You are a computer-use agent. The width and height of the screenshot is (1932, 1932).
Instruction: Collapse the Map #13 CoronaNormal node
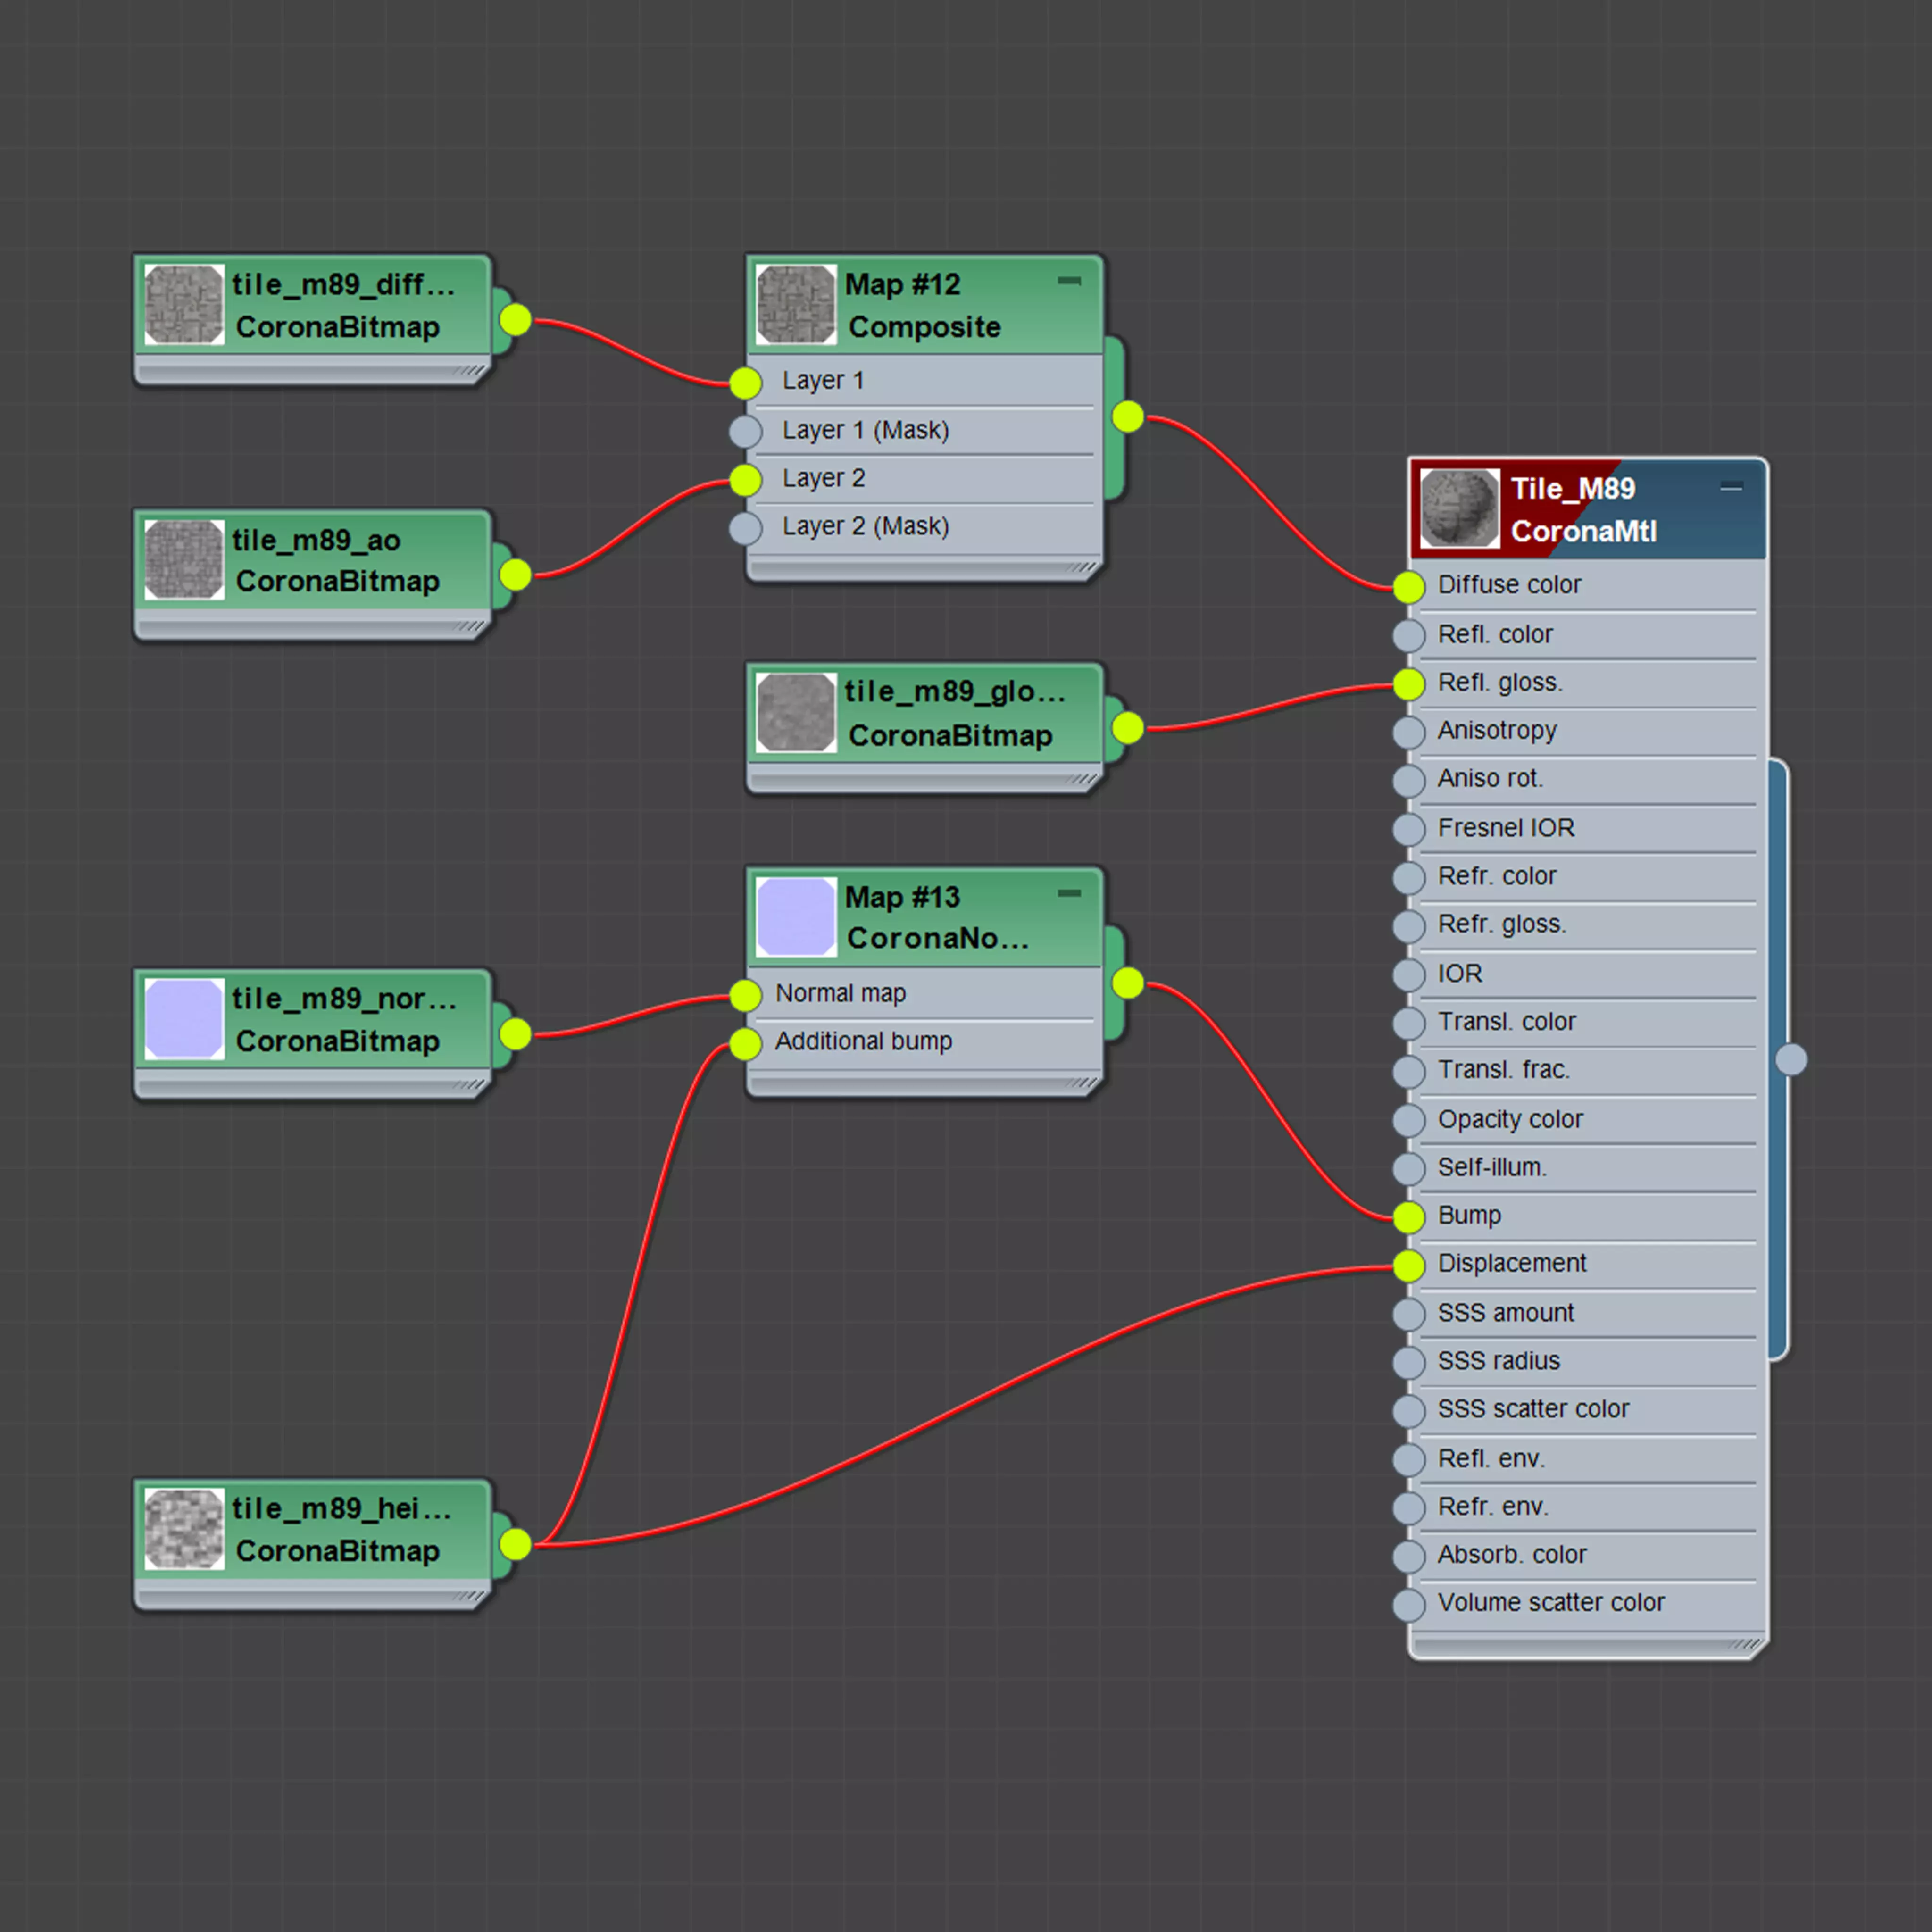point(1069,893)
